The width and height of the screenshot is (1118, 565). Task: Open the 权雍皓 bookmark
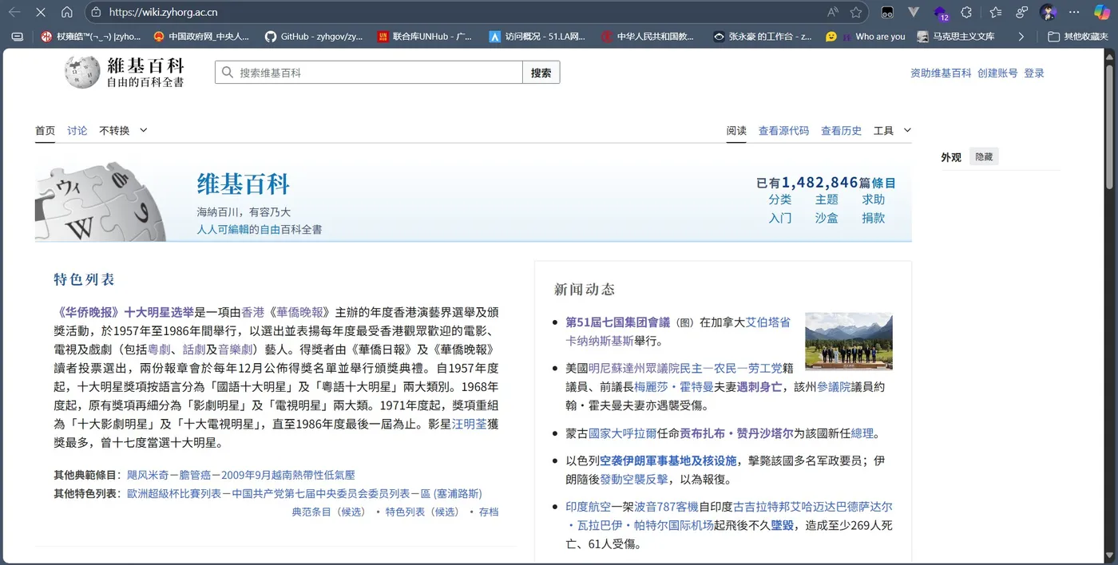[x=90, y=36]
